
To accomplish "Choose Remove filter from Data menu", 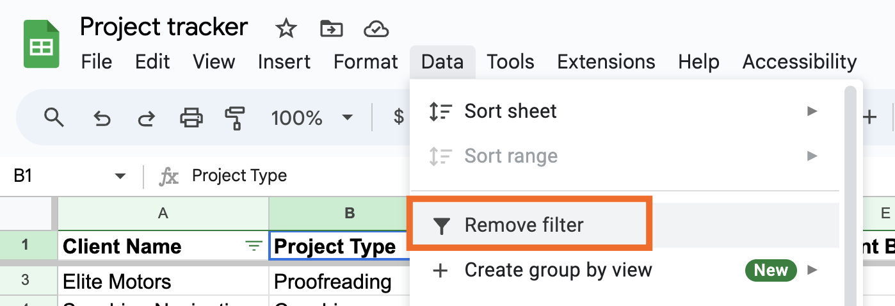I will [x=524, y=225].
